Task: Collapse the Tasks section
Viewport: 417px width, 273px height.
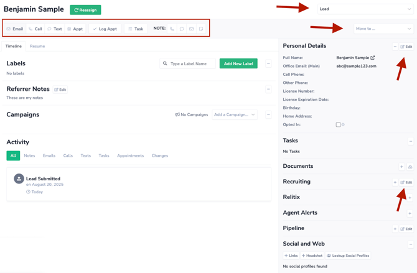Action: click(410, 141)
